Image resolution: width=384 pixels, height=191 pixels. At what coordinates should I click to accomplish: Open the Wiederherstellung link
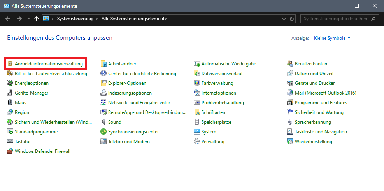(x=314, y=142)
